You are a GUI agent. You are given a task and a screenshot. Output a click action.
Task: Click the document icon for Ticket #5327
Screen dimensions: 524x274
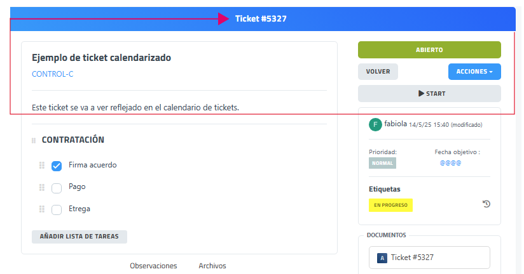(x=382, y=258)
